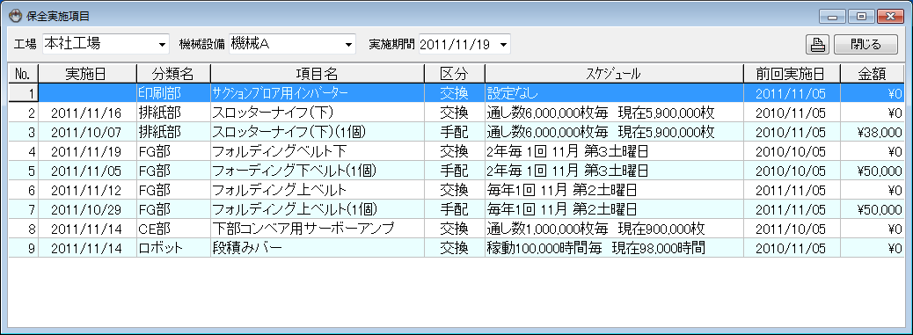Click 手配 cell in row 3
The width and height of the screenshot is (913, 335).
[454, 132]
